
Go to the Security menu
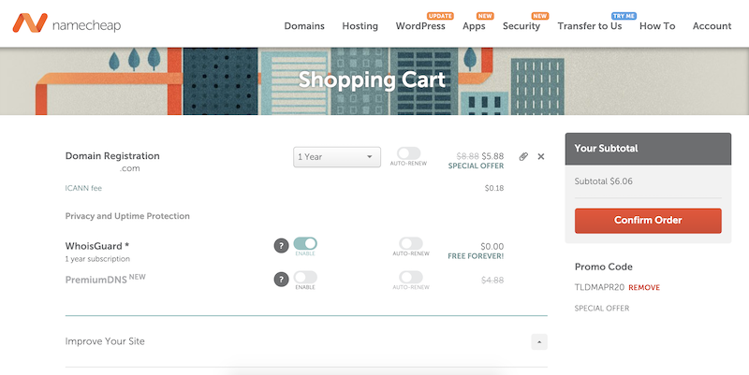click(x=521, y=26)
